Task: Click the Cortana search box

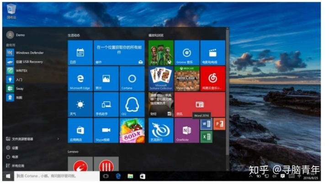Action: point(57,176)
